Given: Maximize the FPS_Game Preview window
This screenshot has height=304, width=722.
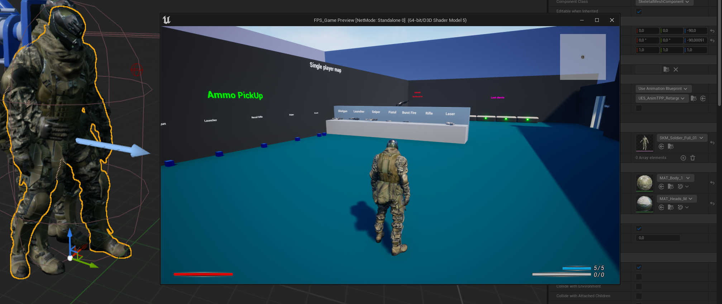Looking at the screenshot, I should [x=597, y=20].
